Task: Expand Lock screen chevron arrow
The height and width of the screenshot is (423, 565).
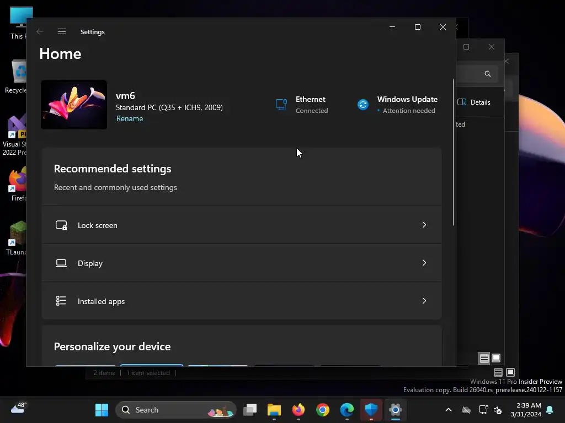Action: [424, 225]
